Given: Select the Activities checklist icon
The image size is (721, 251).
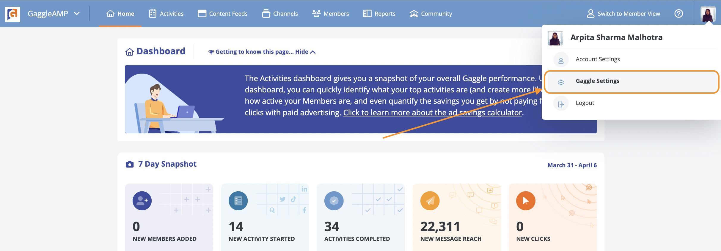Looking at the screenshot, I should coord(152,13).
